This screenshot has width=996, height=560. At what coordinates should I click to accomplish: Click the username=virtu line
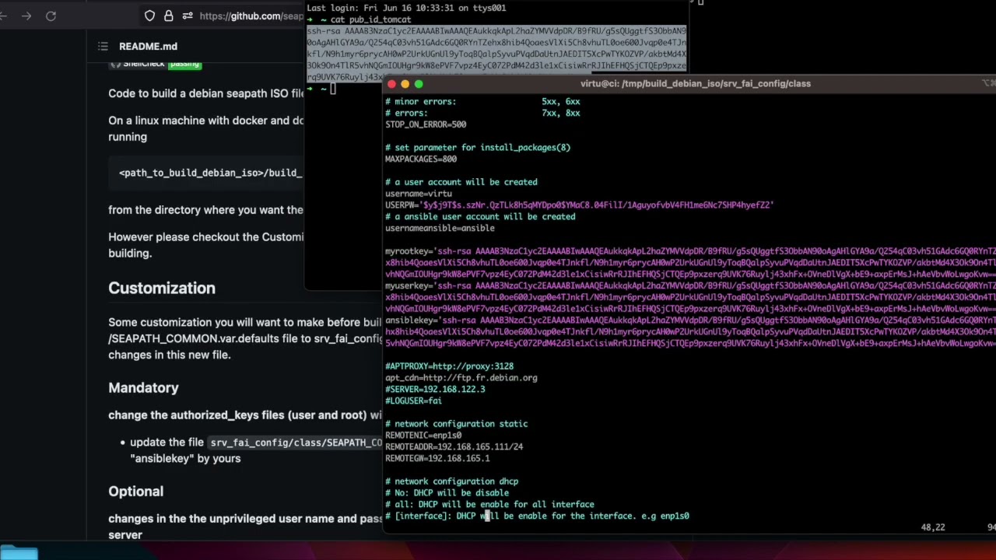pos(419,194)
